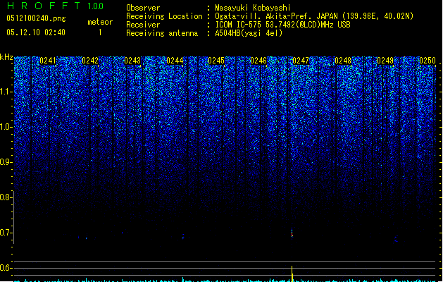Click the 0243 time marker
Viewport: 443px width, 282px height.
(x=132, y=61)
